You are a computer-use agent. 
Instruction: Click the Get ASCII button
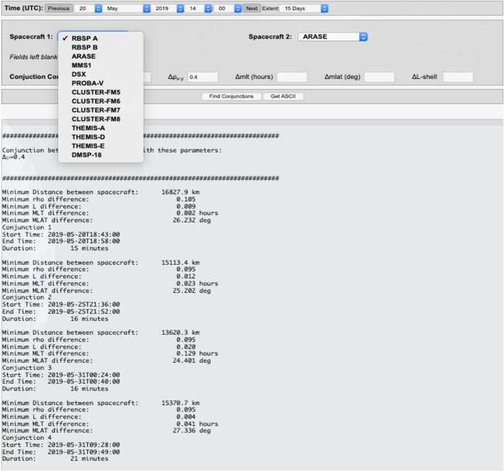click(x=283, y=97)
